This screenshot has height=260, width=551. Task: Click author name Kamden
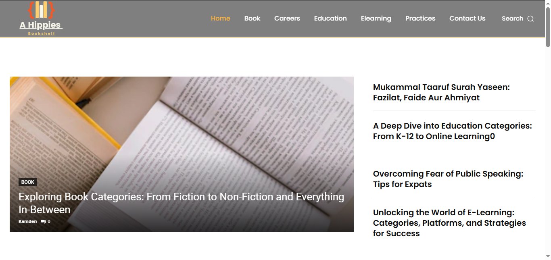pyautogui.click(x=27, y=221)
